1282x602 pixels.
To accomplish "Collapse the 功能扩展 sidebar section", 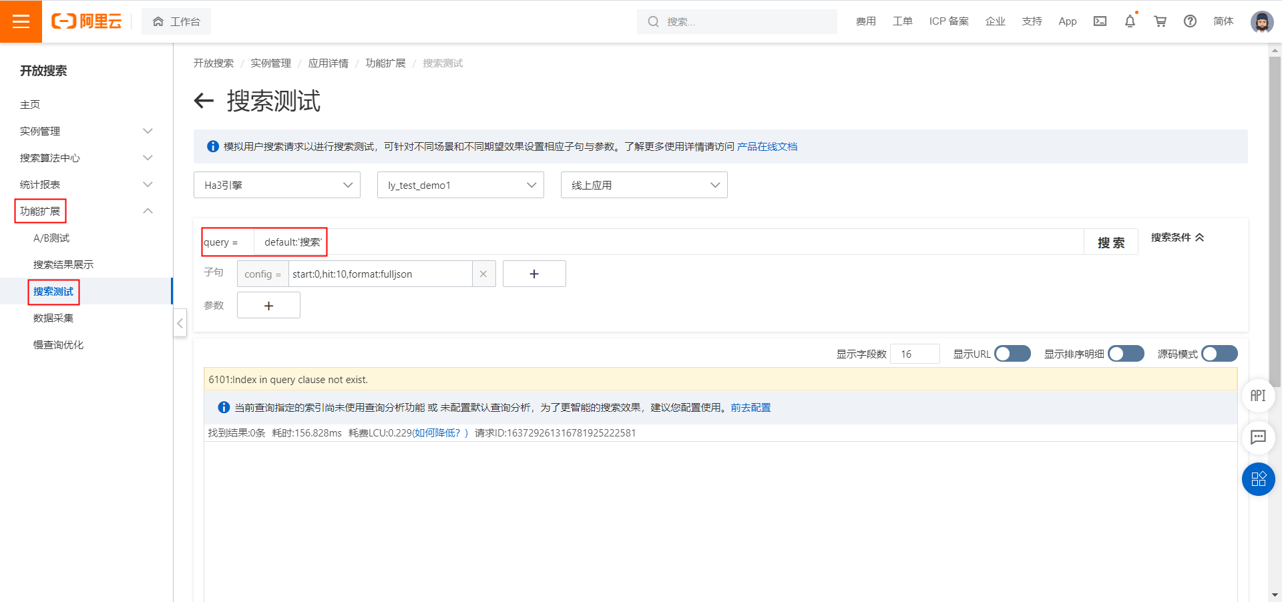I will click(148, 211).
